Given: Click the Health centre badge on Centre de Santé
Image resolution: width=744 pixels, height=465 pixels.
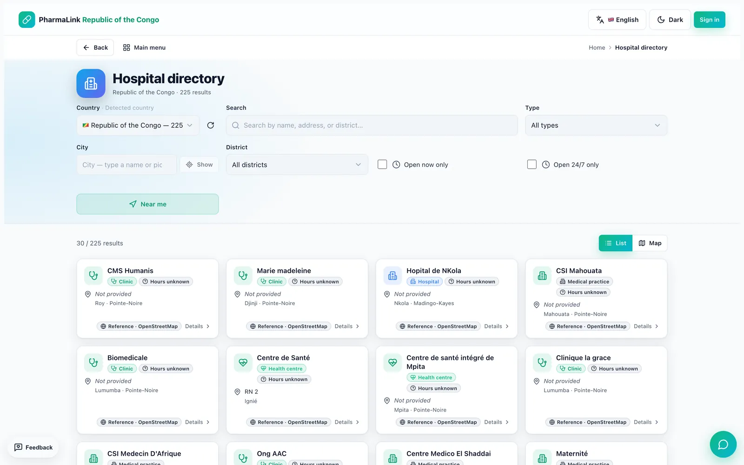Looking at the screenshot, I should (x=282, y=369).
